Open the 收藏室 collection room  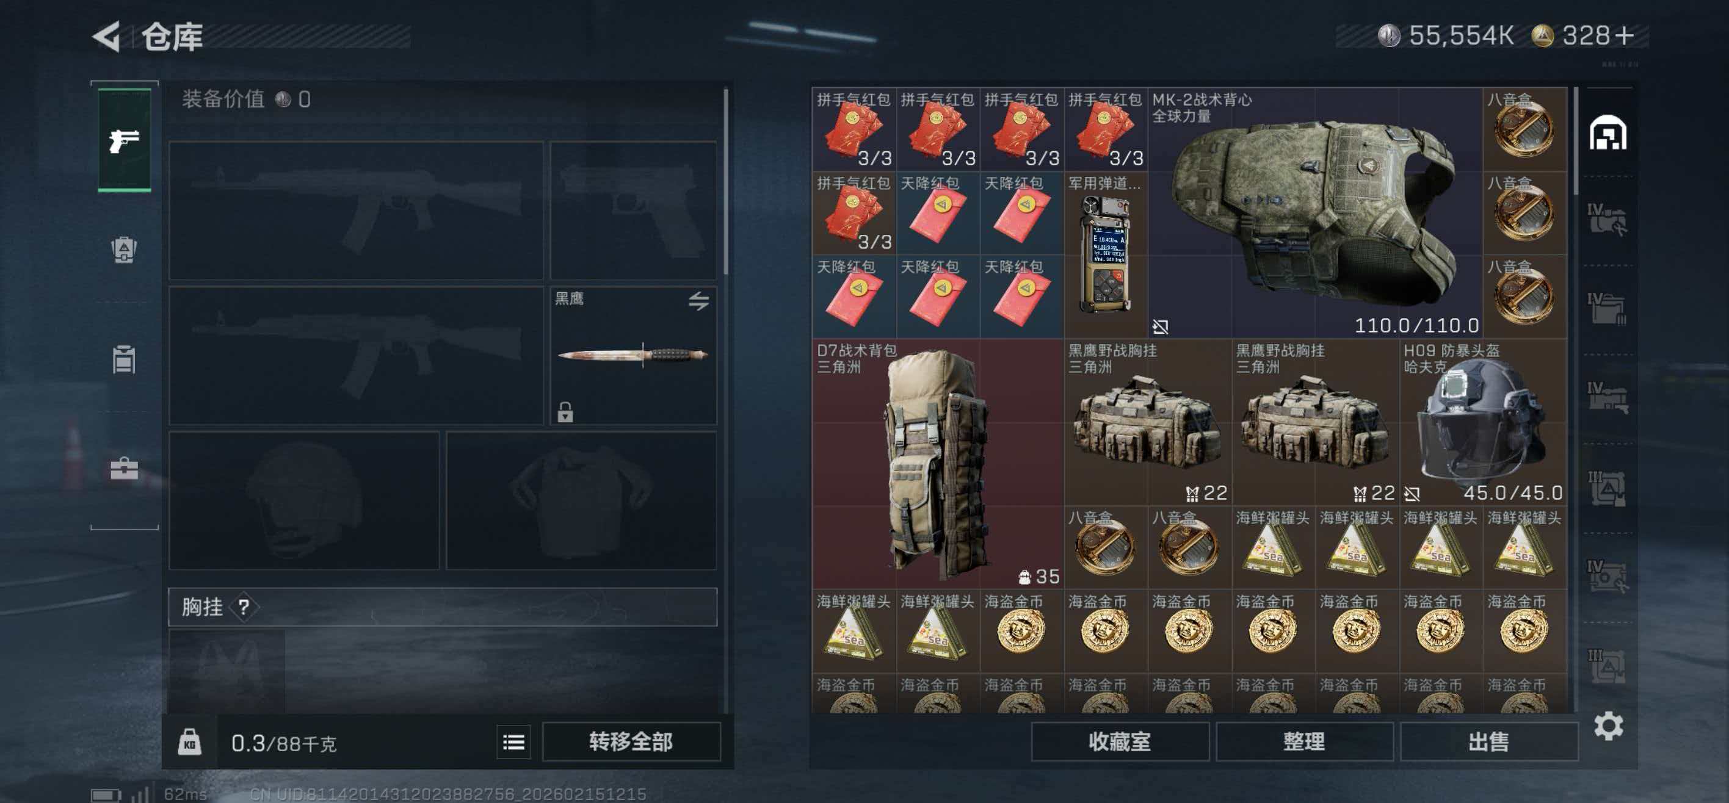1120,741
